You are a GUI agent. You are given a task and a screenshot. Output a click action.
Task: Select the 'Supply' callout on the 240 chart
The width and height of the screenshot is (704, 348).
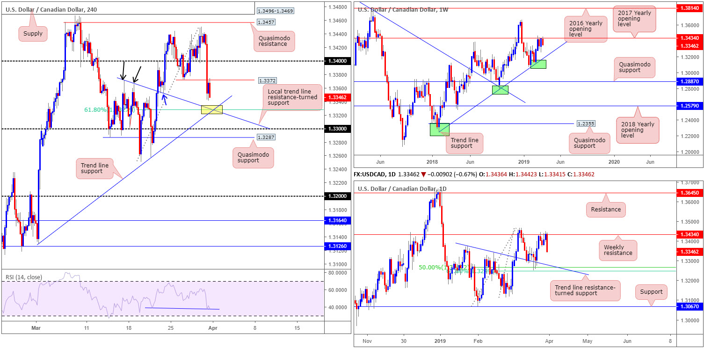(x=33, y=34)
